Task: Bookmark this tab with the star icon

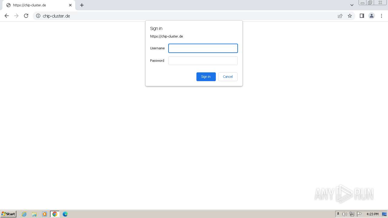Action: [350, 16]
